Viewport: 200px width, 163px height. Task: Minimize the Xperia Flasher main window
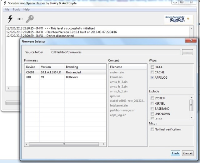(175, 2)
